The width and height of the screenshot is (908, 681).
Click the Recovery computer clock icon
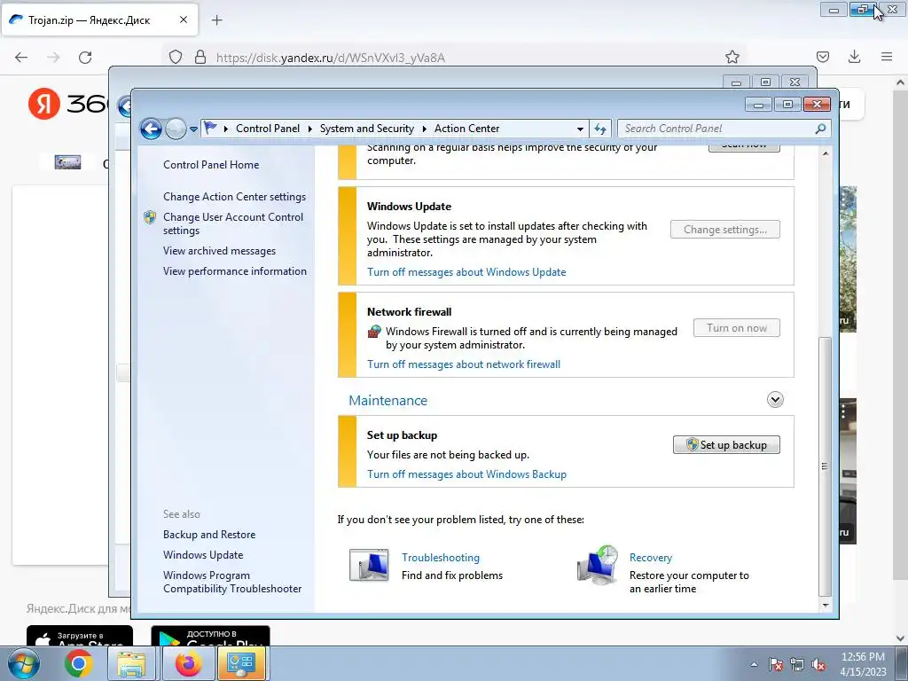pos(598,565)
